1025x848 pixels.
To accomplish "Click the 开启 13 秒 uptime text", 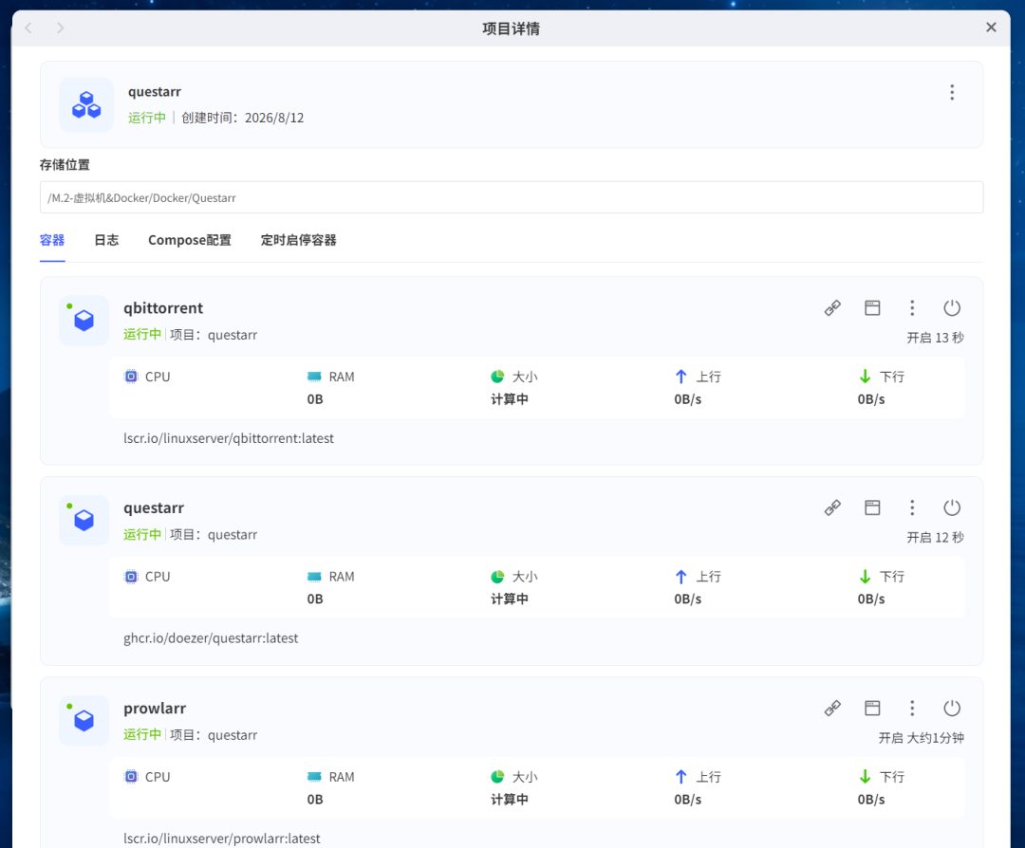I will point(935,338).
